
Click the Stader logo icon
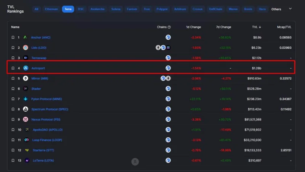[x=26, y=88]
